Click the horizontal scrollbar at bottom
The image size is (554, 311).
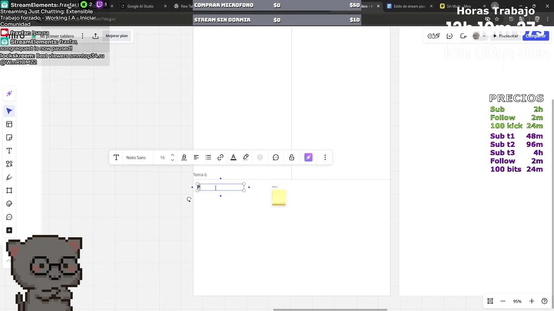330,309
